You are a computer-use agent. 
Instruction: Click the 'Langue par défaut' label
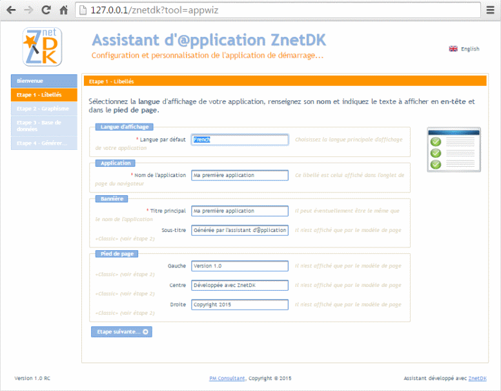(x=162, y=140)
